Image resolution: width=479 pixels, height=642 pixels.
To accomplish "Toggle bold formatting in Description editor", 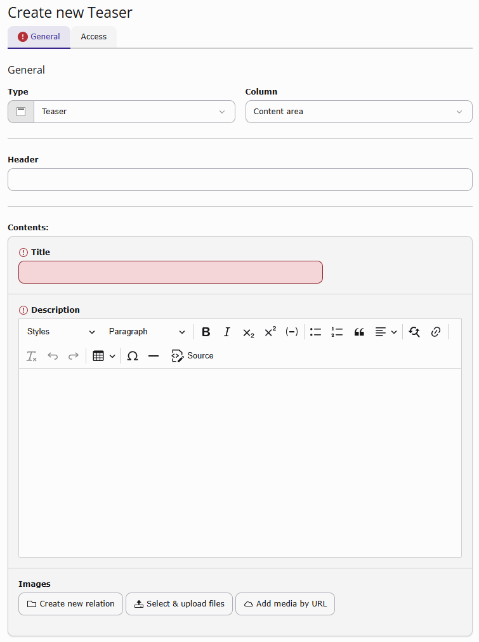I will click(x=206, y=332).
